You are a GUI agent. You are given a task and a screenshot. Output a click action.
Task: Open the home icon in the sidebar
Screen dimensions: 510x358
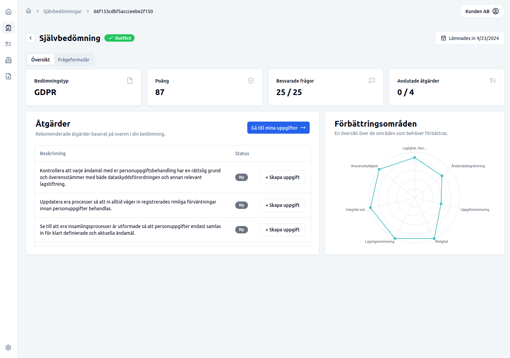coord(8,12)
